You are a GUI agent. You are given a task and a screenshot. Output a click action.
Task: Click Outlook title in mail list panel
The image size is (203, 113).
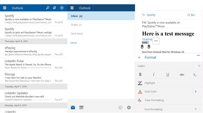(17, 8)
